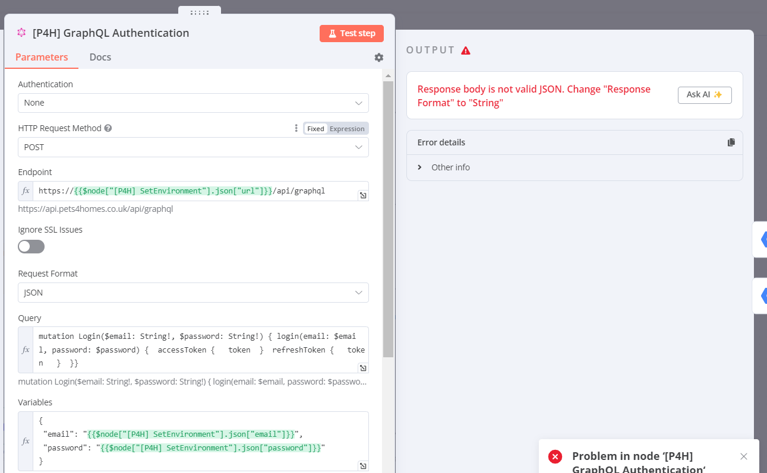Switch to the Docs tab
This screenshot has width=767, height=473.
100,57
